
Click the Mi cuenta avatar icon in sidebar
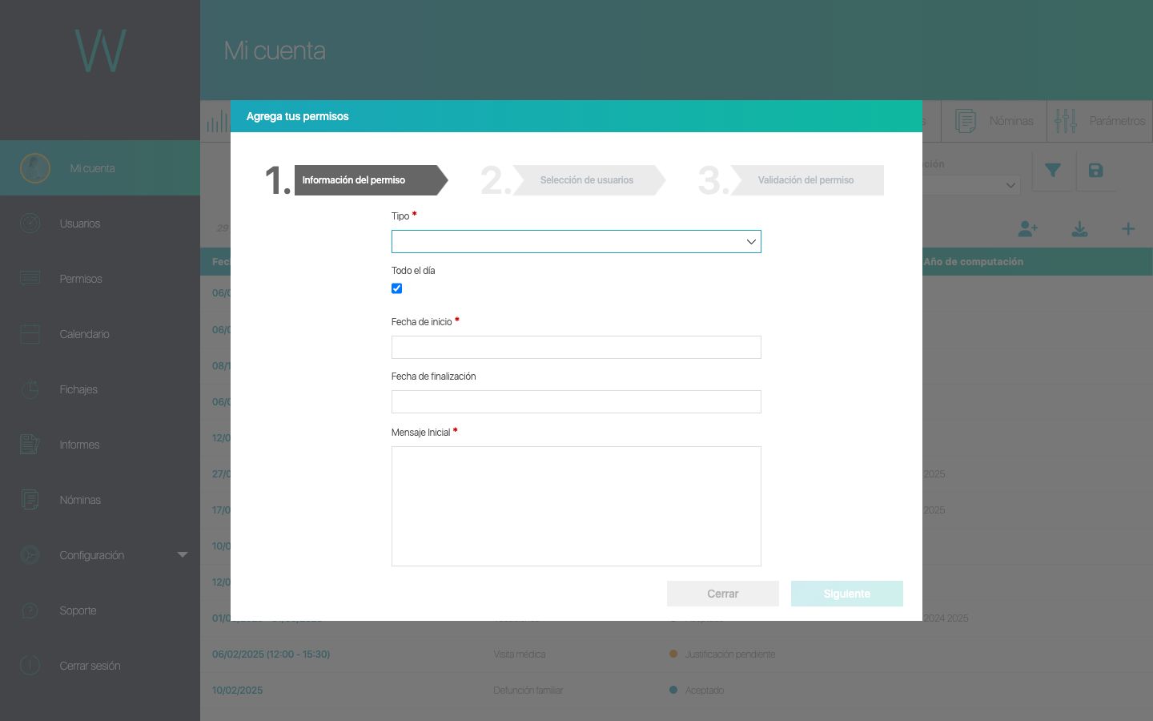click(x=35, y=168)
